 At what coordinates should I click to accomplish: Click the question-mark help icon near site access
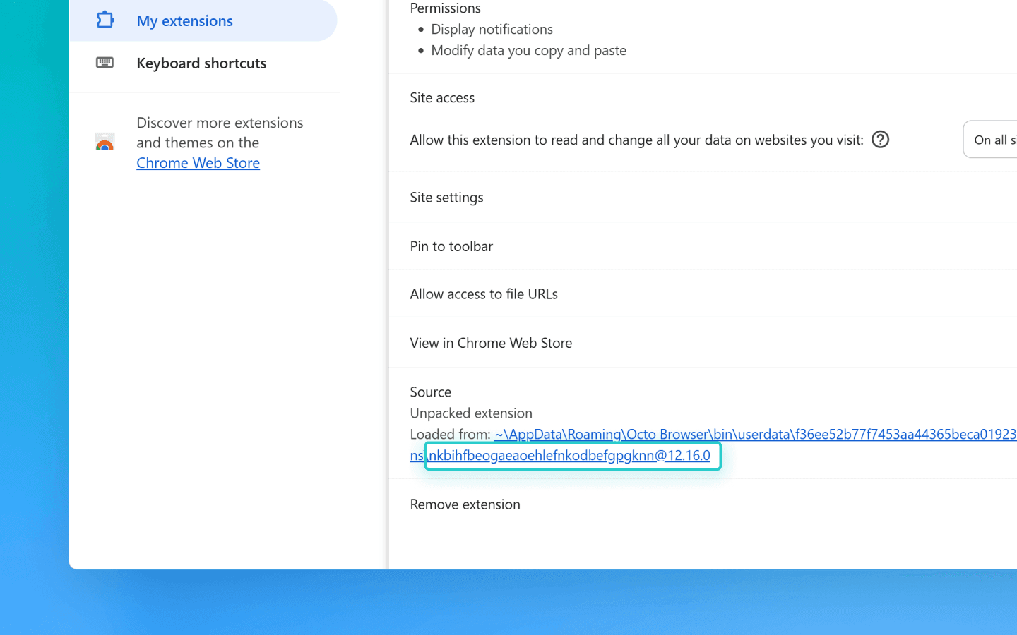[x=880, y=140]
